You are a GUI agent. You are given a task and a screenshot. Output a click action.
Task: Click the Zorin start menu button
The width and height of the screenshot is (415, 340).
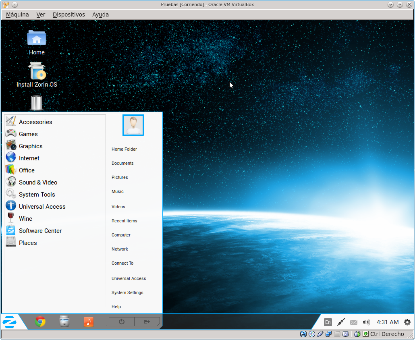[9, 322]
